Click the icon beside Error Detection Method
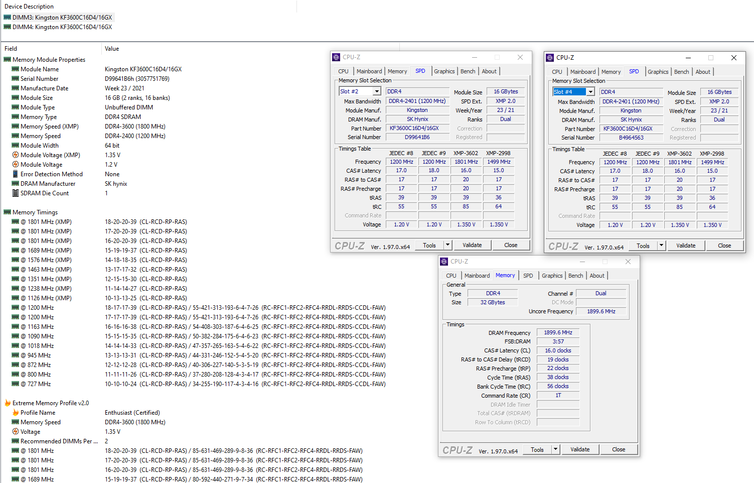754x483 pixels. (x=15, y=174)
